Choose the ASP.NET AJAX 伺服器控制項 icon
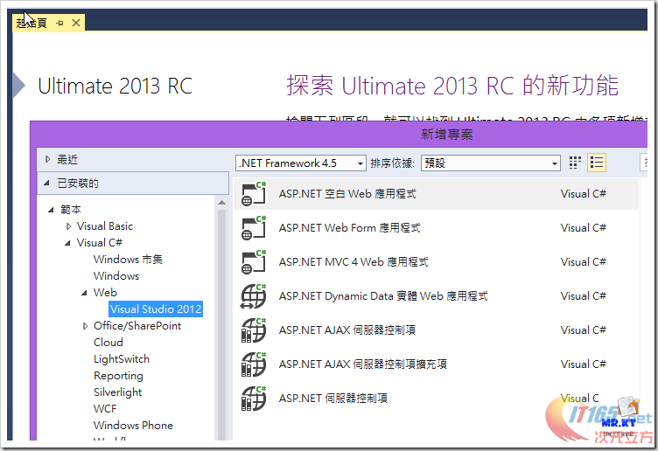 point(254,330)
